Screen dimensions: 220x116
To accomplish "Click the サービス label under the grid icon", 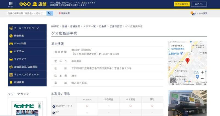I will coord(11,7).
